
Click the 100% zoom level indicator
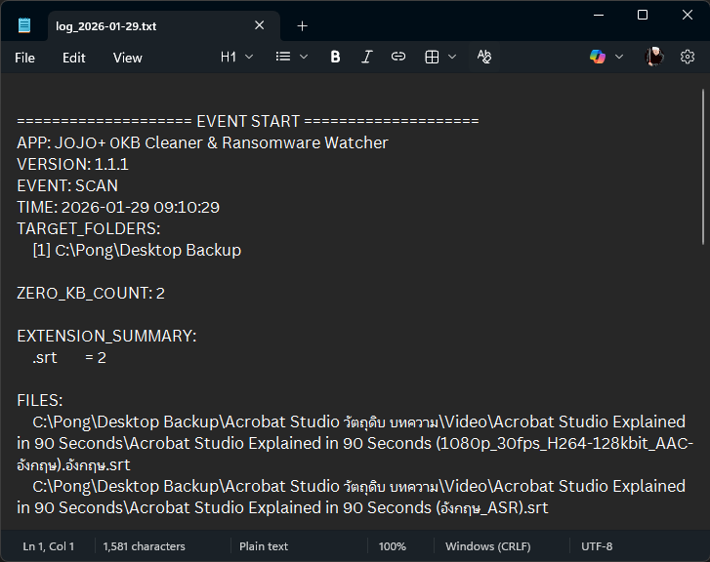pos(393,546)
